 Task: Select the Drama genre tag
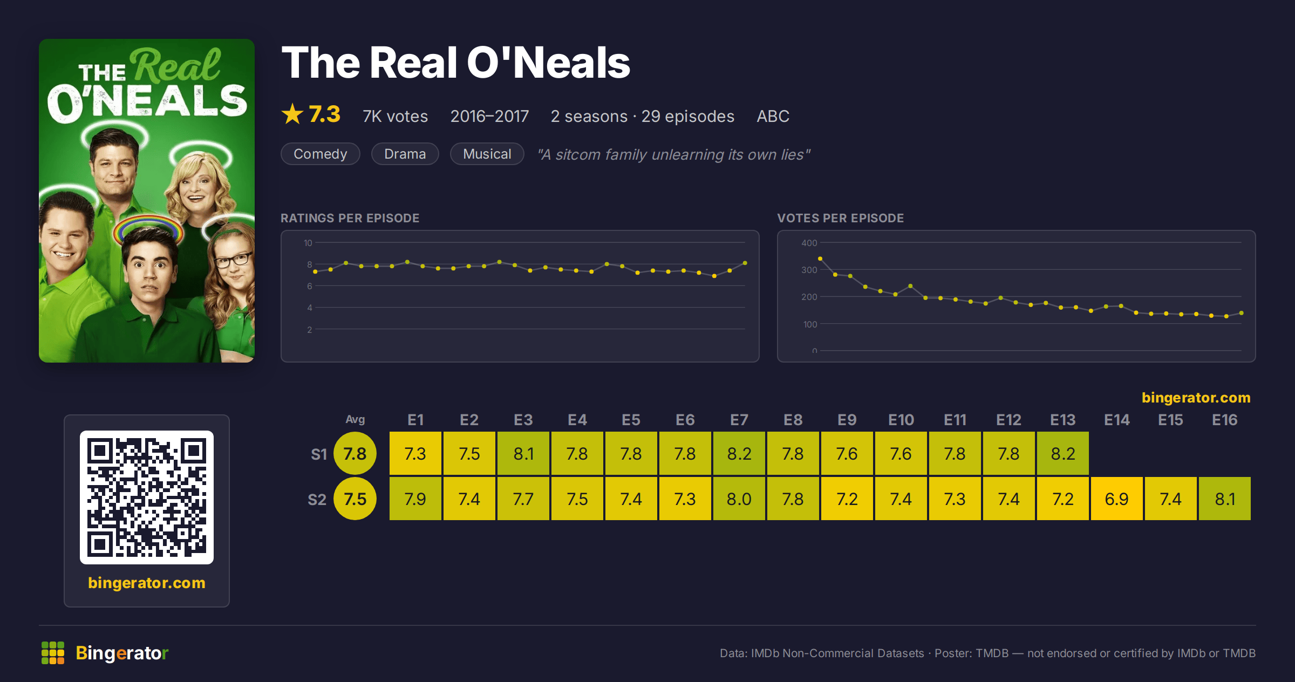click(405, 154)
